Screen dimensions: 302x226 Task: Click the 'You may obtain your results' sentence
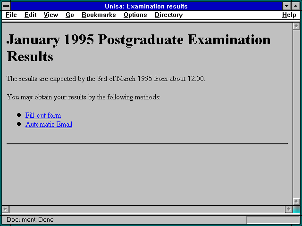84,97
